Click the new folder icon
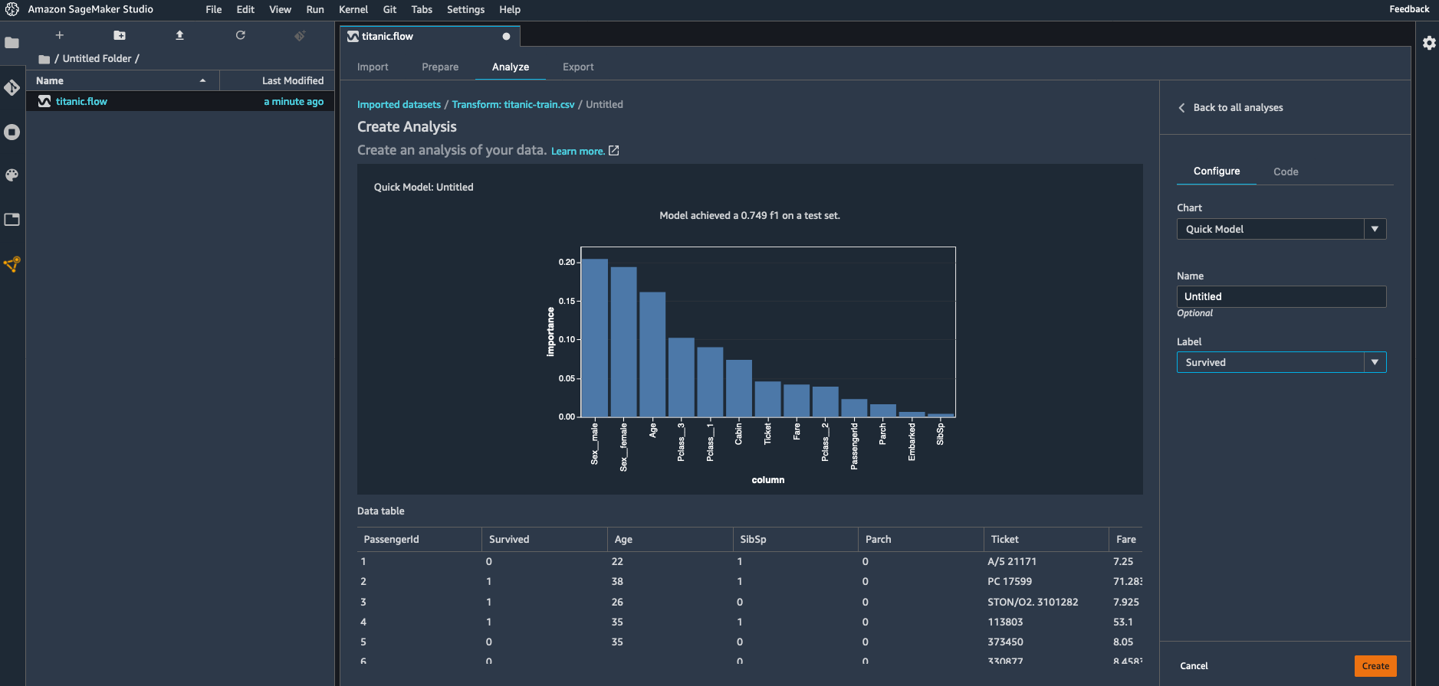Screen dimensions: 1439x686 coord(120,35)
